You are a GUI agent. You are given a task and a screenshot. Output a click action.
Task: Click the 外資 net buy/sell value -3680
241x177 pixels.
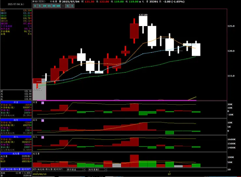coord(27,105)
